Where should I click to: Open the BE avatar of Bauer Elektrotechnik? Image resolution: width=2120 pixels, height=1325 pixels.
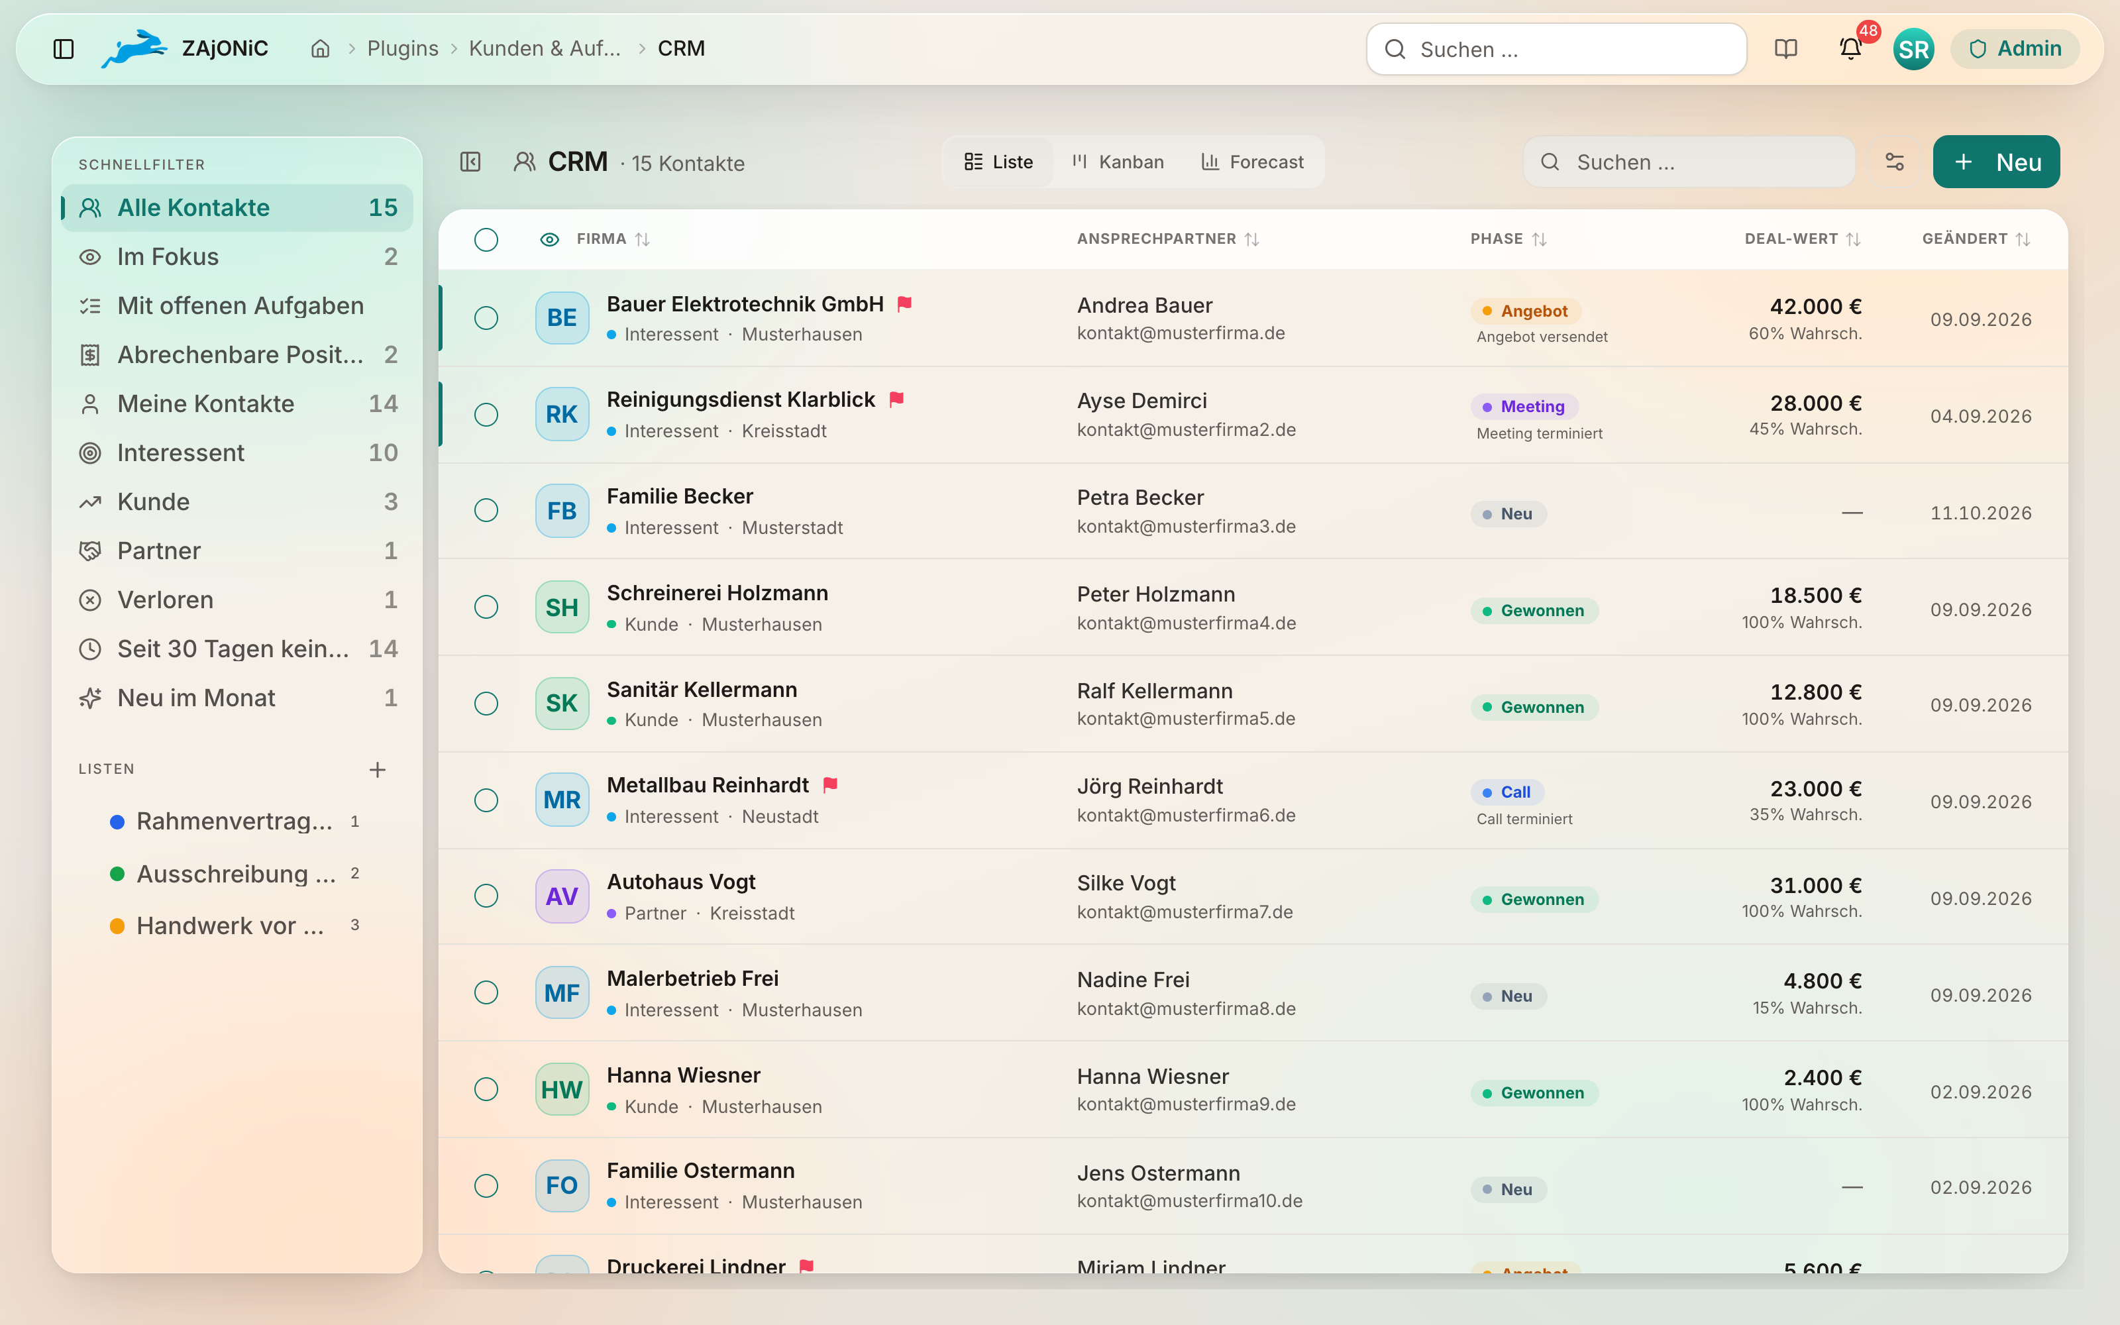[562, 318]
